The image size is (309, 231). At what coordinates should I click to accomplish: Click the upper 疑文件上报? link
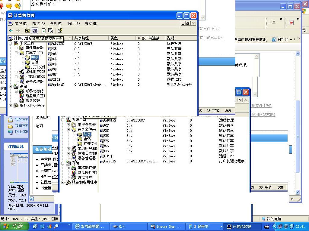209,29
